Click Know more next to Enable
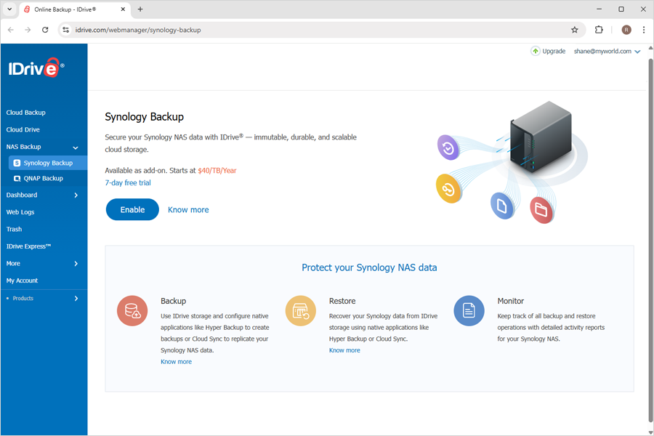The height and width of the screenshot is (436, 654). click(188, 210)
